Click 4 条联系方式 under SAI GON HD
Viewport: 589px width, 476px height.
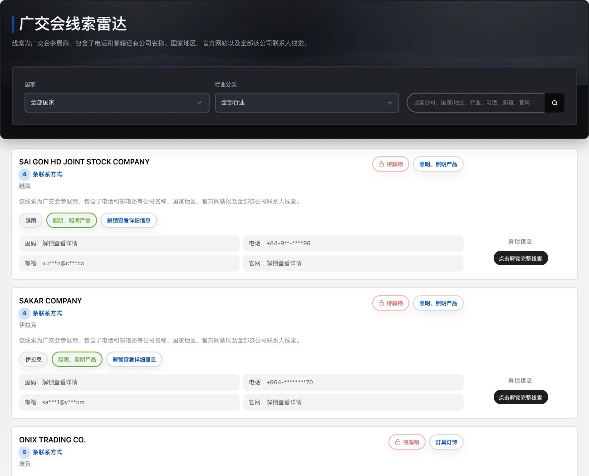click(x=41, y=174)
